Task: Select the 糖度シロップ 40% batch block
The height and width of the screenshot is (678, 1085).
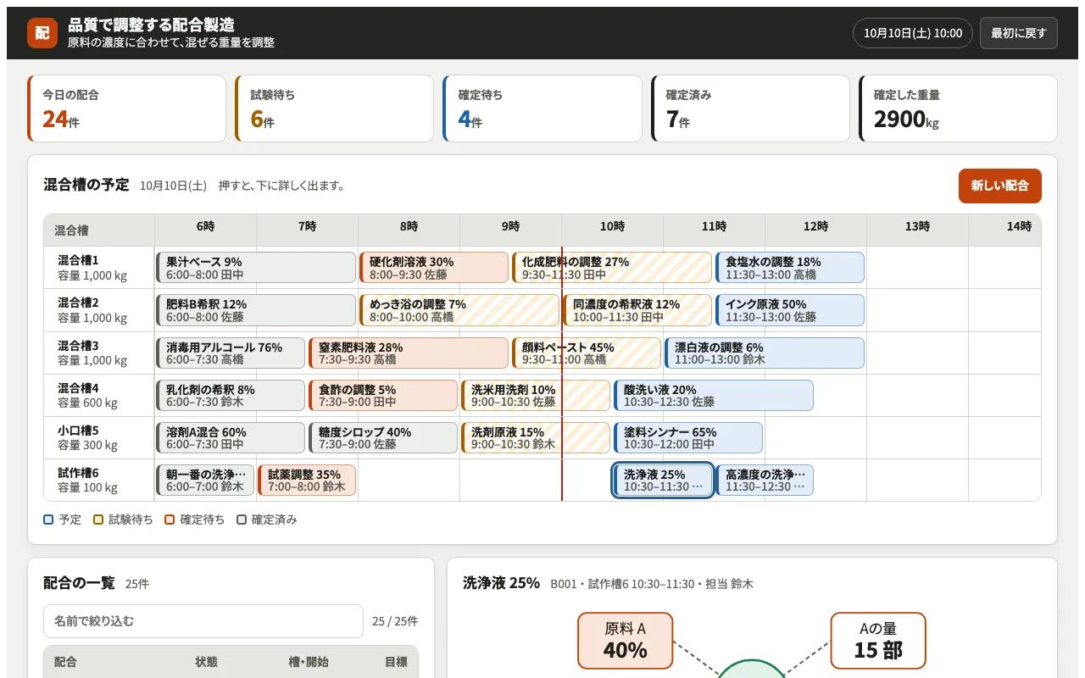Action: click(383, 438)
